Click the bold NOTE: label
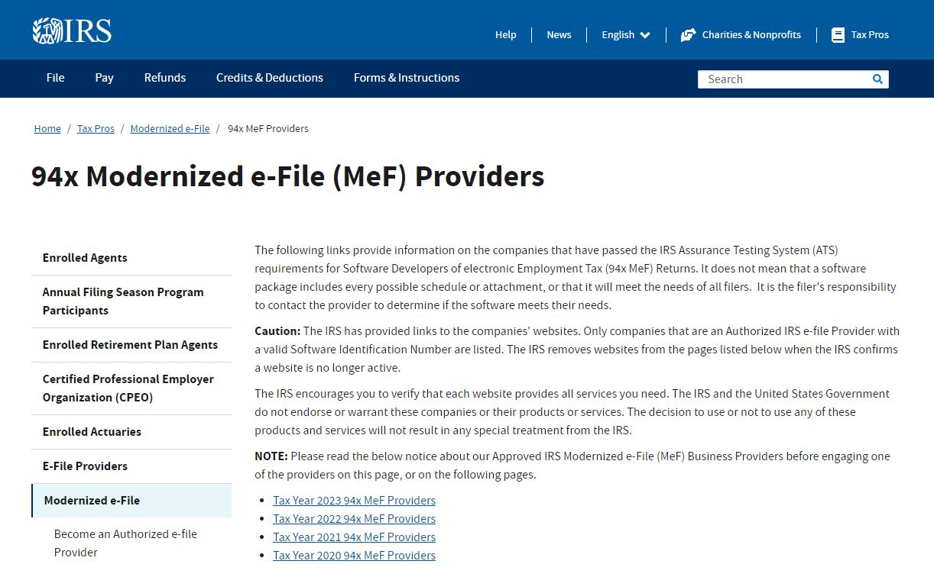934x577 pixels. click(x=271, y=456)
